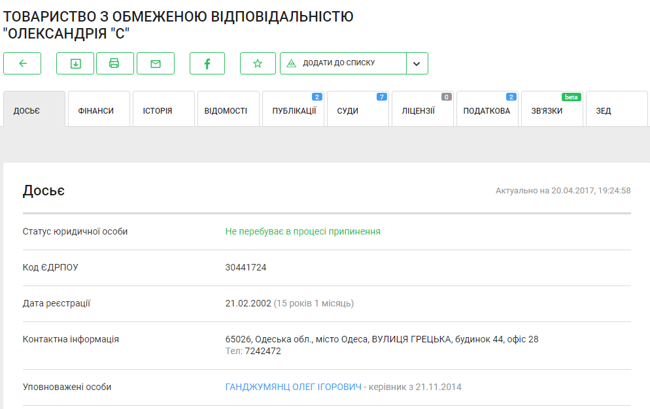Open the beta Зв'язки tab

[x=547, y=110]
